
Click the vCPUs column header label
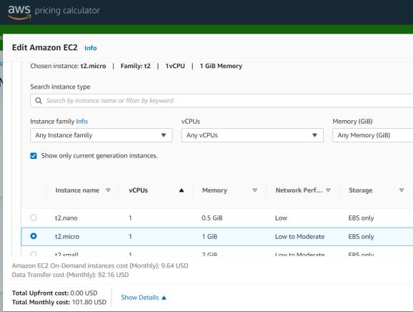pyautogui.click(x=139, y=190)
